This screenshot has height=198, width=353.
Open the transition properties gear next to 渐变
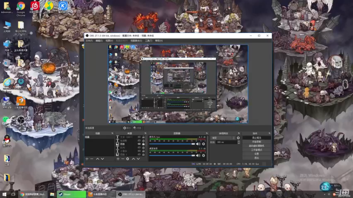[238, 138]
